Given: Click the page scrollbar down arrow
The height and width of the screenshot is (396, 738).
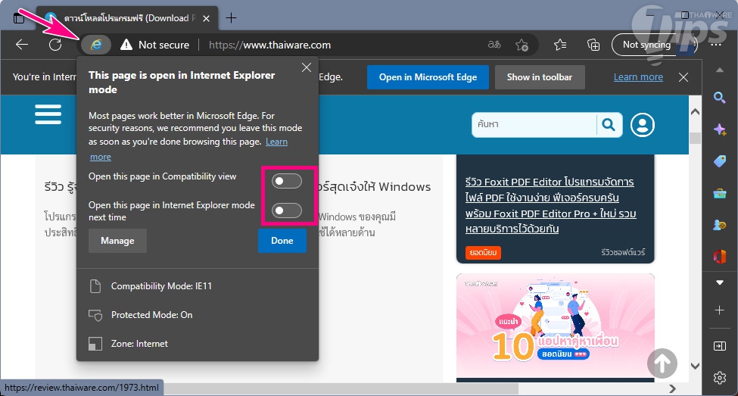Looking at the screenshot, I should (x=695, y=366).
